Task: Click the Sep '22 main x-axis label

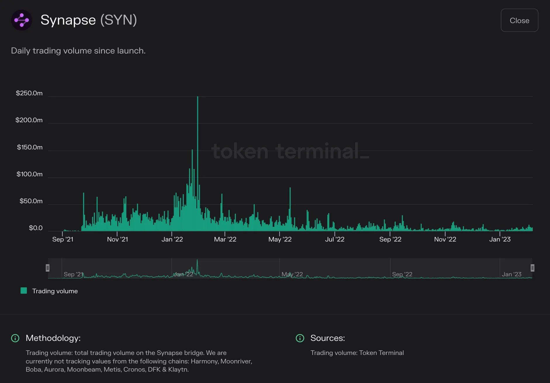Action: coord(390,239)
